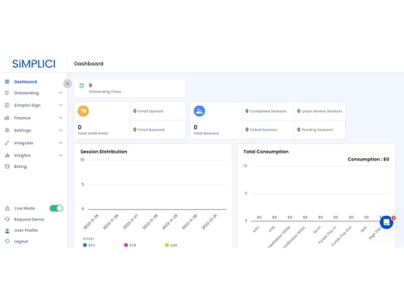Click the Logout link
This screenshot has width=404, height=303.
(x=21, y=242)
